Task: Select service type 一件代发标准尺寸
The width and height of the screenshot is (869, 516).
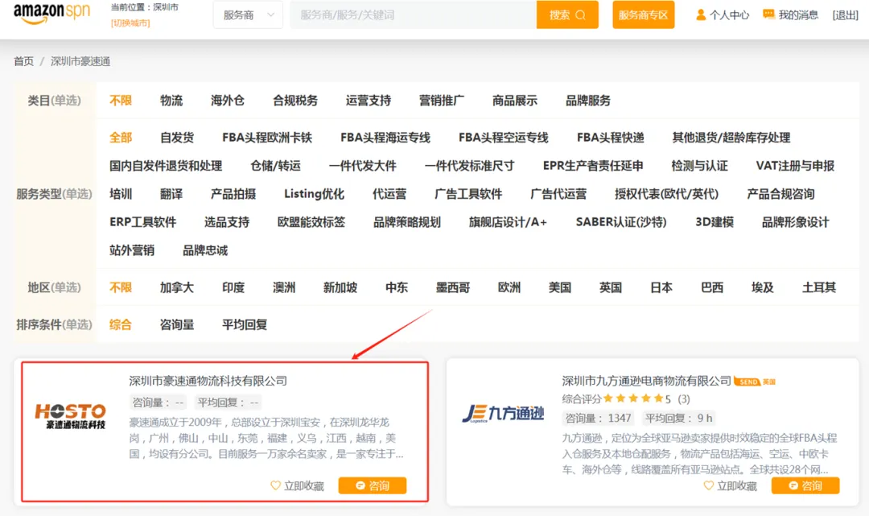Action: click(469, 166)
